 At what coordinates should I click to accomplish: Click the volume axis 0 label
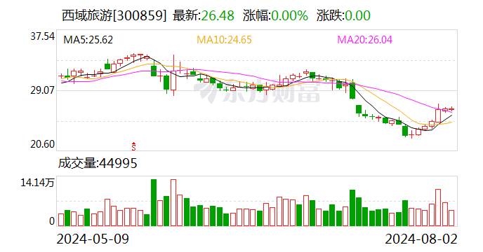point(52,221)
